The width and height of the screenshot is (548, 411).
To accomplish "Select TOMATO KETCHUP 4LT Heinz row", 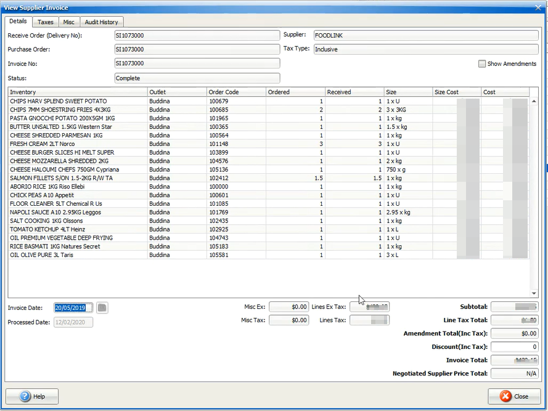I will [x=268, y=230].
